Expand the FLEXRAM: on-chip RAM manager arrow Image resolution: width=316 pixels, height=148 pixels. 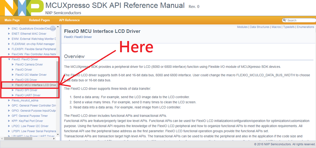(x=9, y=44)
